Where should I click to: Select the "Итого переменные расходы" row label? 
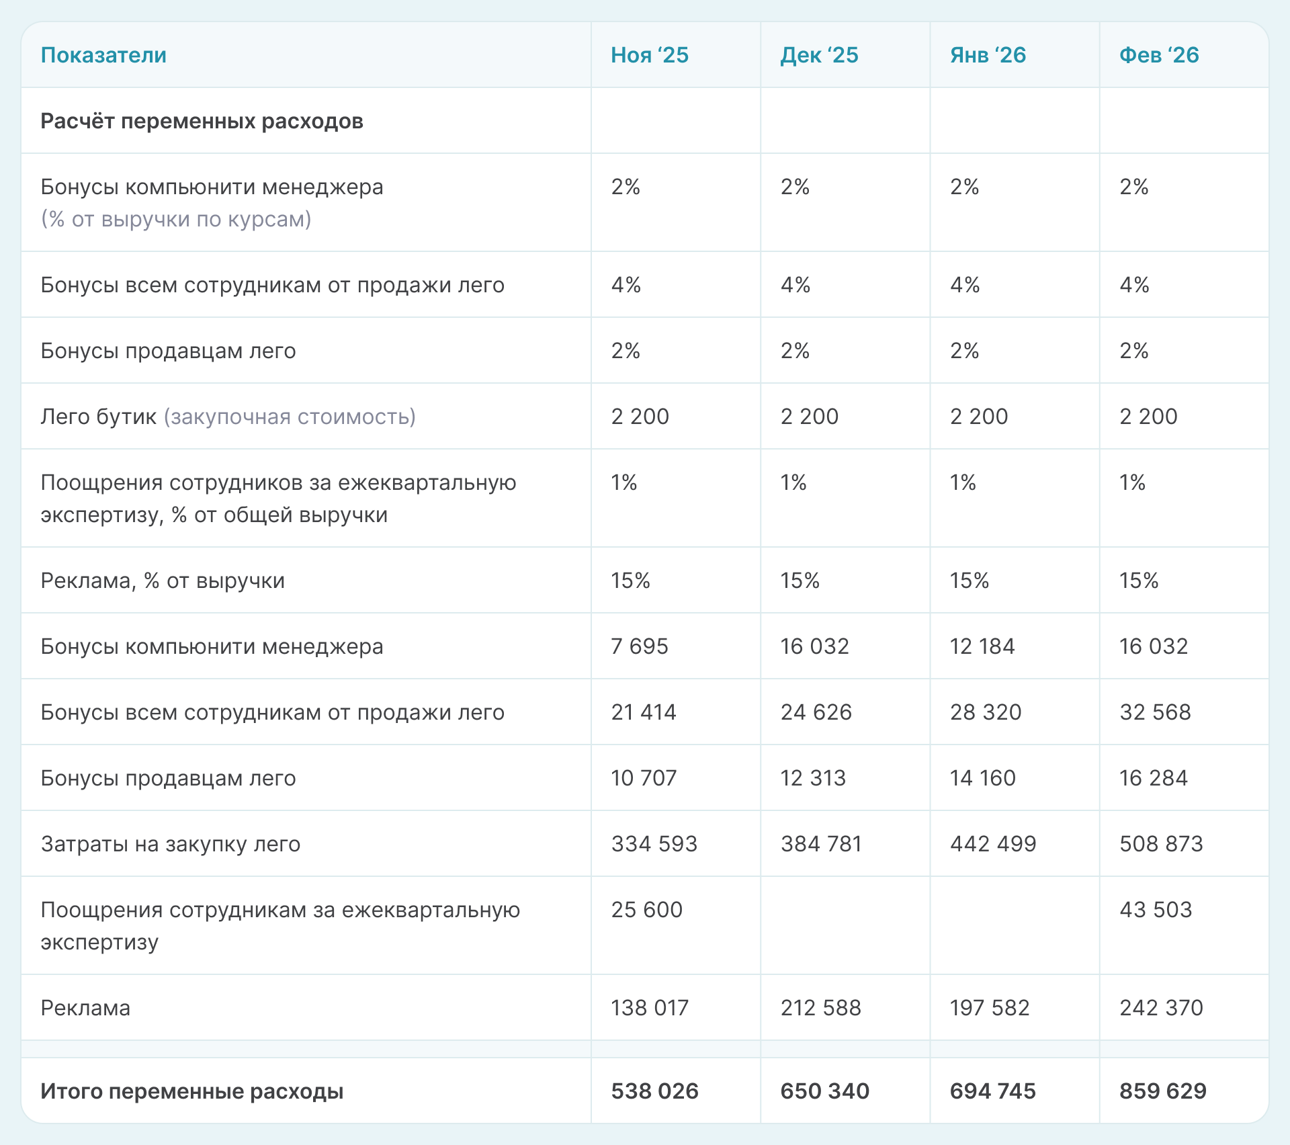coord(192,1091)
